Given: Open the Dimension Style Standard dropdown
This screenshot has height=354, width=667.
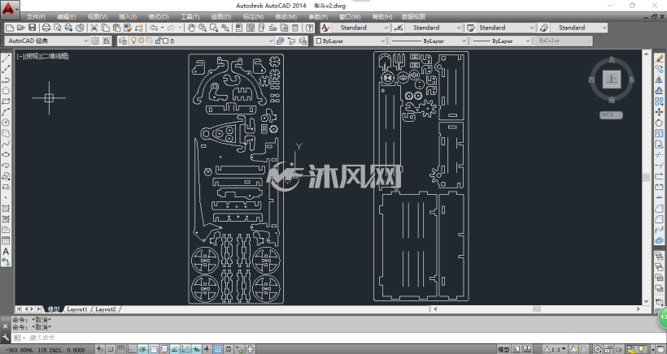Looking at the screenshot, I should tap(432, 28).
